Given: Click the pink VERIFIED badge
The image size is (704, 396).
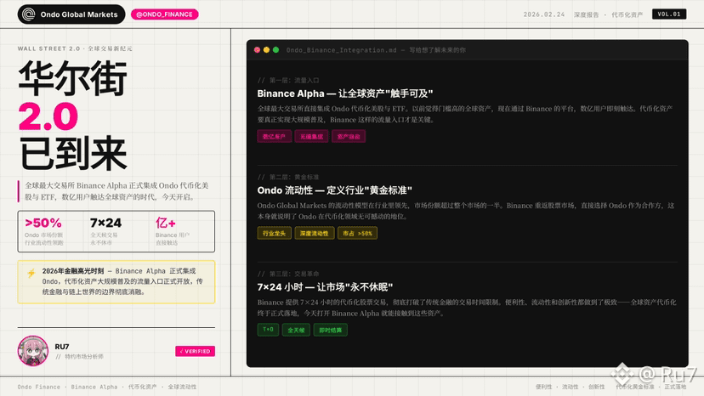Looking at the screenshot, I should [x=195, y=351].
